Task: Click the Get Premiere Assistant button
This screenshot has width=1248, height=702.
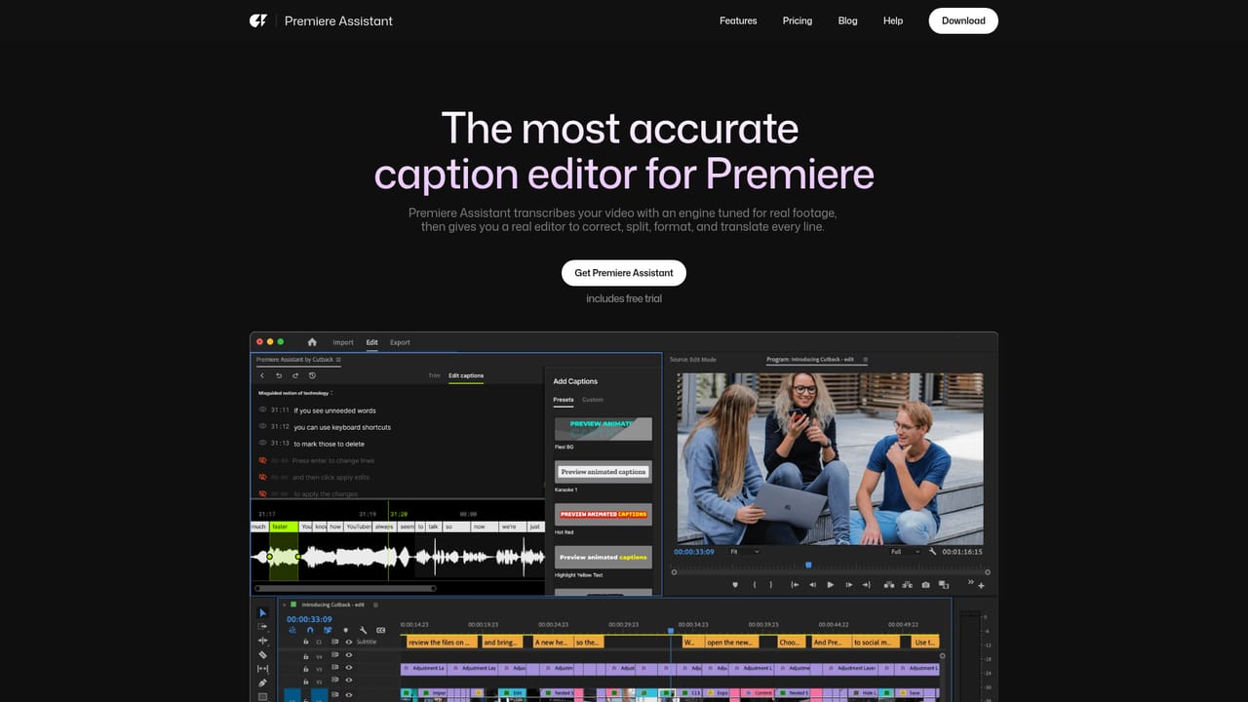Action: [x=624, y=273]
